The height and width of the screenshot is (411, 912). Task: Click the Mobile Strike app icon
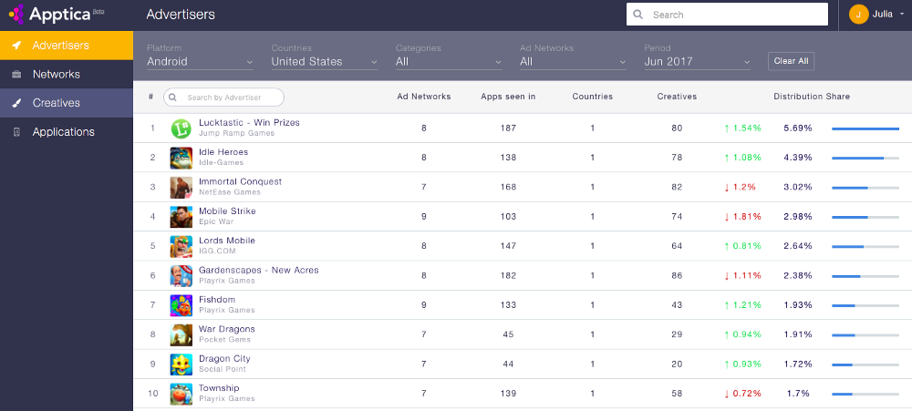[x=181, y=217]
